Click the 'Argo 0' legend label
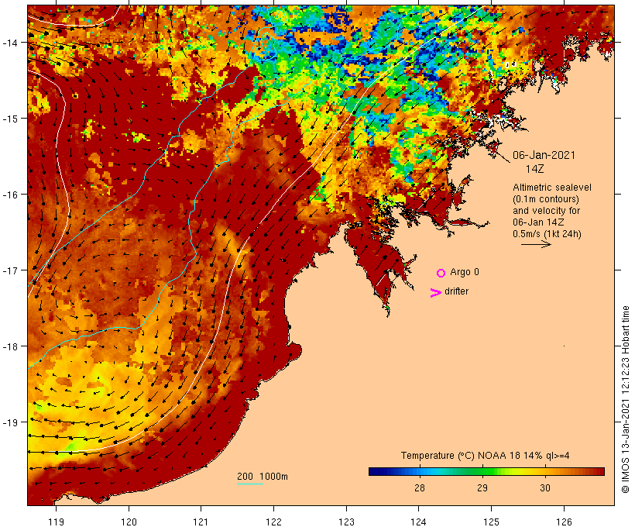Screen dimensions: 635x527 coord(465,272)
